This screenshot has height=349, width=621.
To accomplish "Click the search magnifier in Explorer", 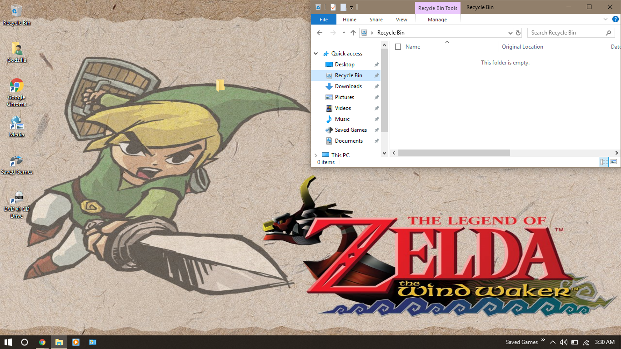I will point(609,33).
